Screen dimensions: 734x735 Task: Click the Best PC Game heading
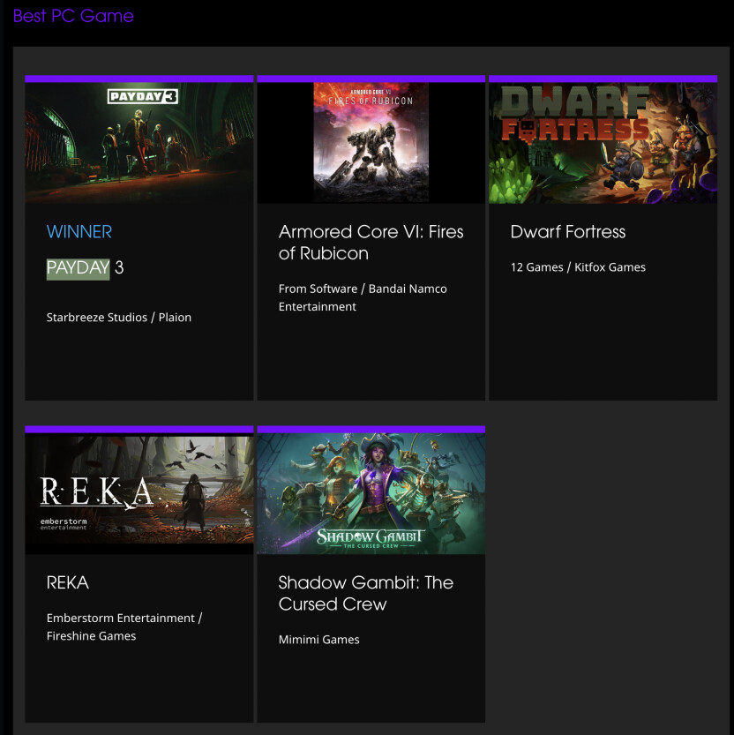point(73,16)
